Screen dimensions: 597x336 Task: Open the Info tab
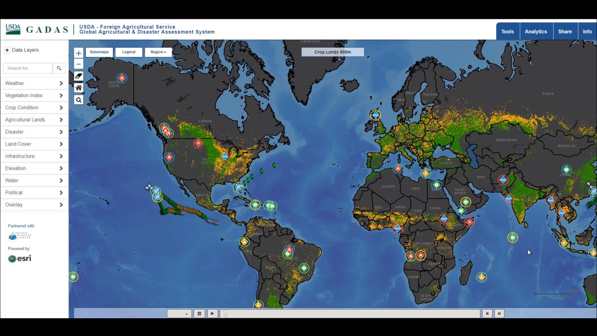coord(587,31)
